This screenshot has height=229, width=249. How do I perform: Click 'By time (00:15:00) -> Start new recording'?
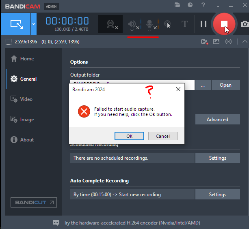117,195
